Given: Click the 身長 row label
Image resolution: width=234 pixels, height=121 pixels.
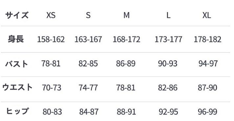Looking at the screenshot, I should 16,39.
